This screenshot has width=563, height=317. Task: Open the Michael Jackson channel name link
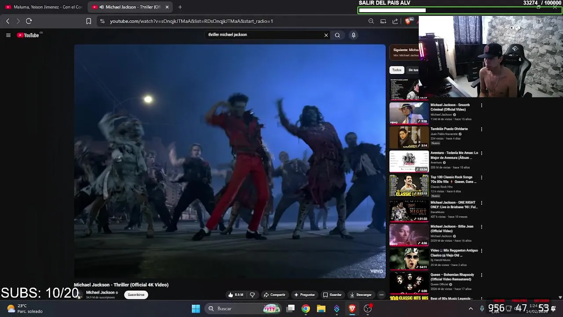[100, 293]
